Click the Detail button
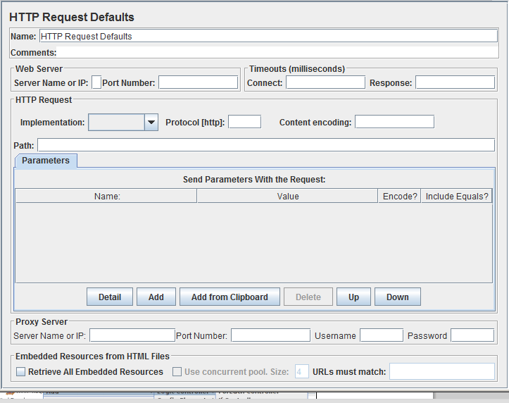This screenshot has width=509, height=403. click(x=110, y=297)
